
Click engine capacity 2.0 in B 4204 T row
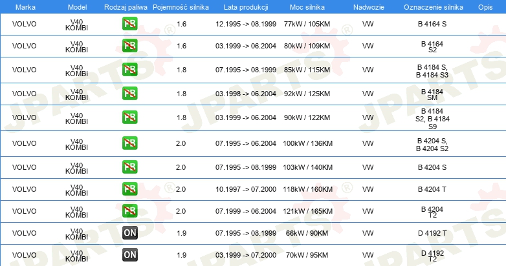coord(181,189)
